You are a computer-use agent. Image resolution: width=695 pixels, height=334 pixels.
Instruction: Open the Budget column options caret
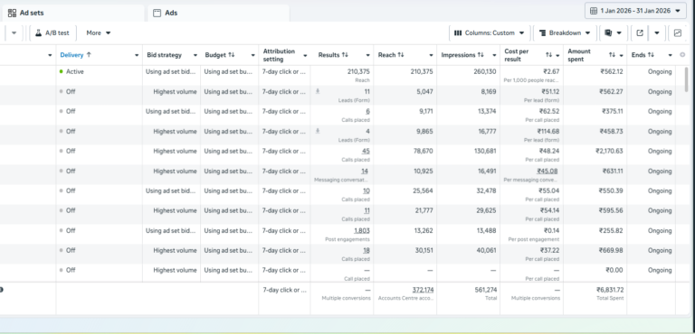click(x=253, y=55)
